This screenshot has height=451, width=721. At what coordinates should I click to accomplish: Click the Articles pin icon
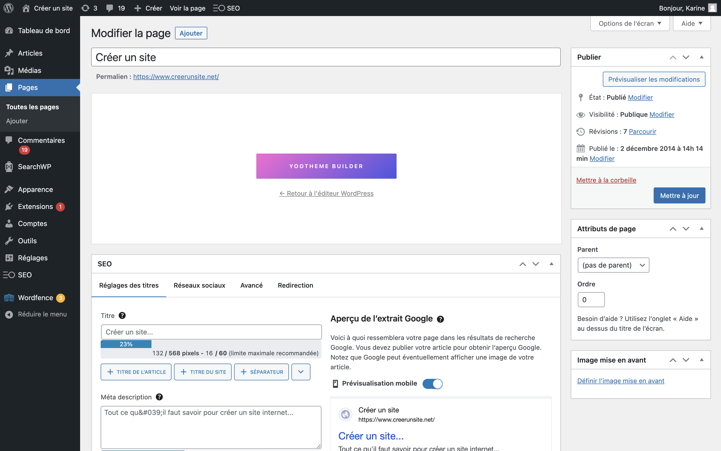pyautogui.click(x=9, y=53)
